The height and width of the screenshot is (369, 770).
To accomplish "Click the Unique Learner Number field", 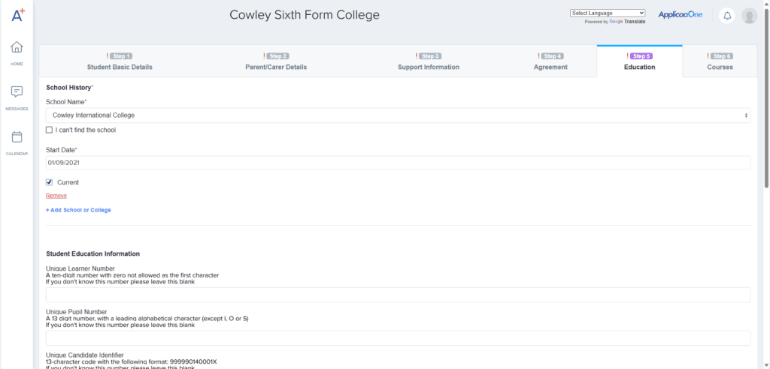I will 398,295.
